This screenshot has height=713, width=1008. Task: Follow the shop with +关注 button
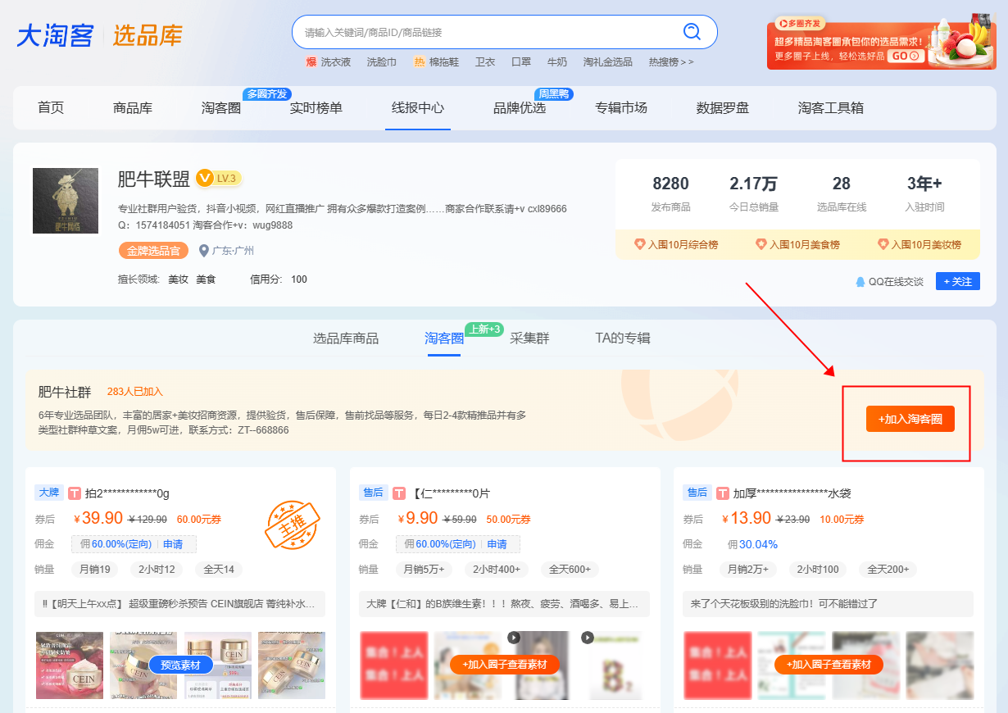click(957, 282)
